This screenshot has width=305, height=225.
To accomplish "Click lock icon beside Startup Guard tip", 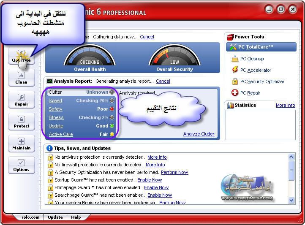I will [50, 180].
